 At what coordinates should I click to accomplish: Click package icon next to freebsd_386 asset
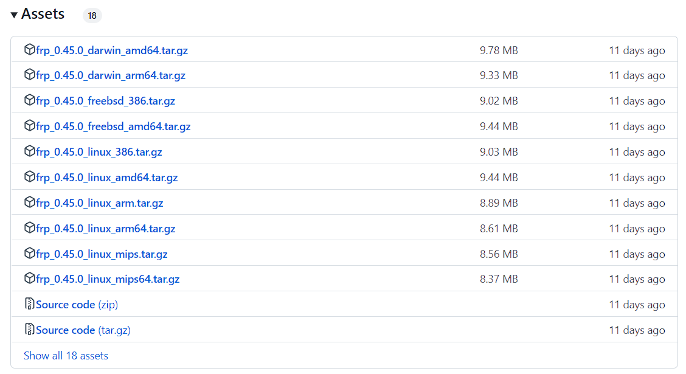point(29,100)
